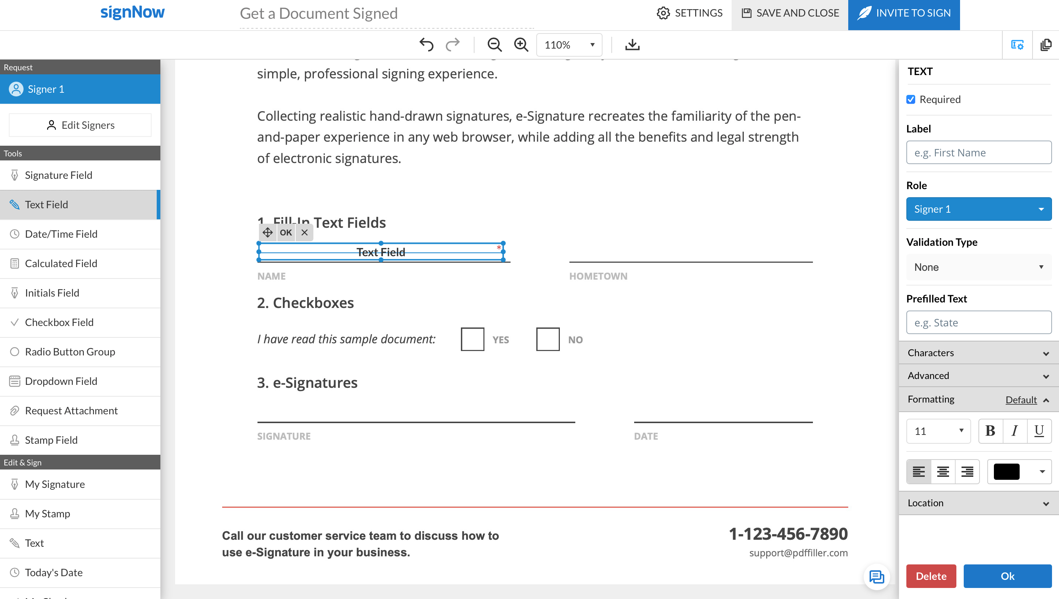Viewport: 1059px width, 599px height.
Task: Toggle bold formatting
Action: 990,431
